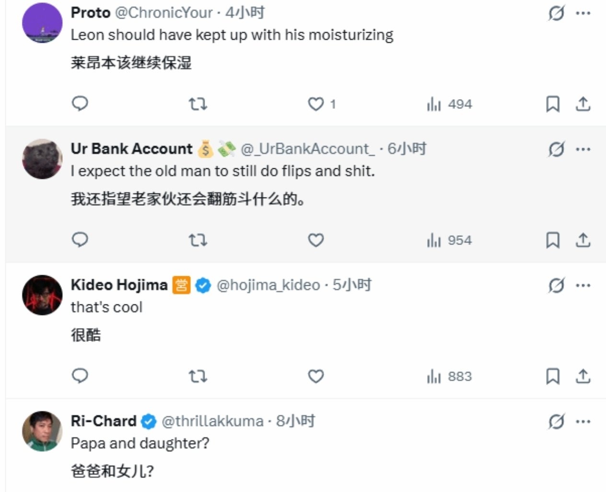Screen dimensions: 606x492
Task: Bookmark Proto's tweet
Action: click(553, 104)
